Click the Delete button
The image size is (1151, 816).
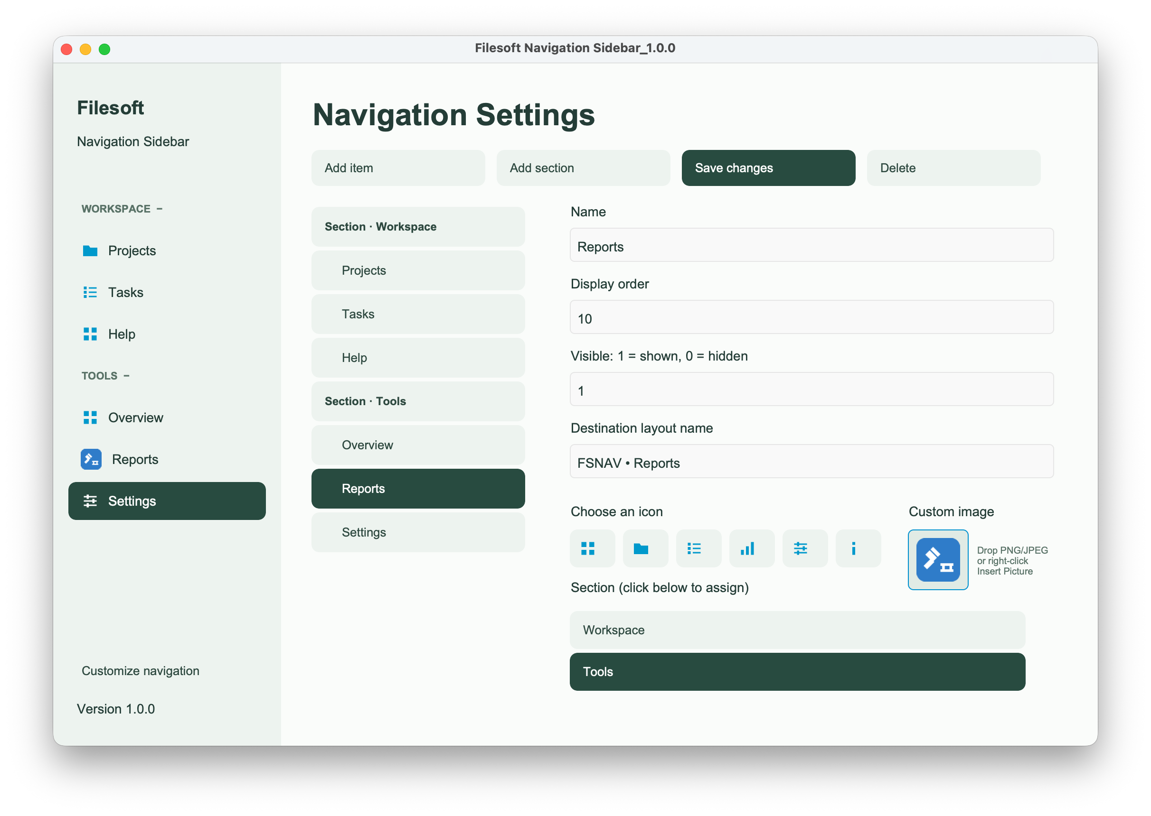pos(954,168)
